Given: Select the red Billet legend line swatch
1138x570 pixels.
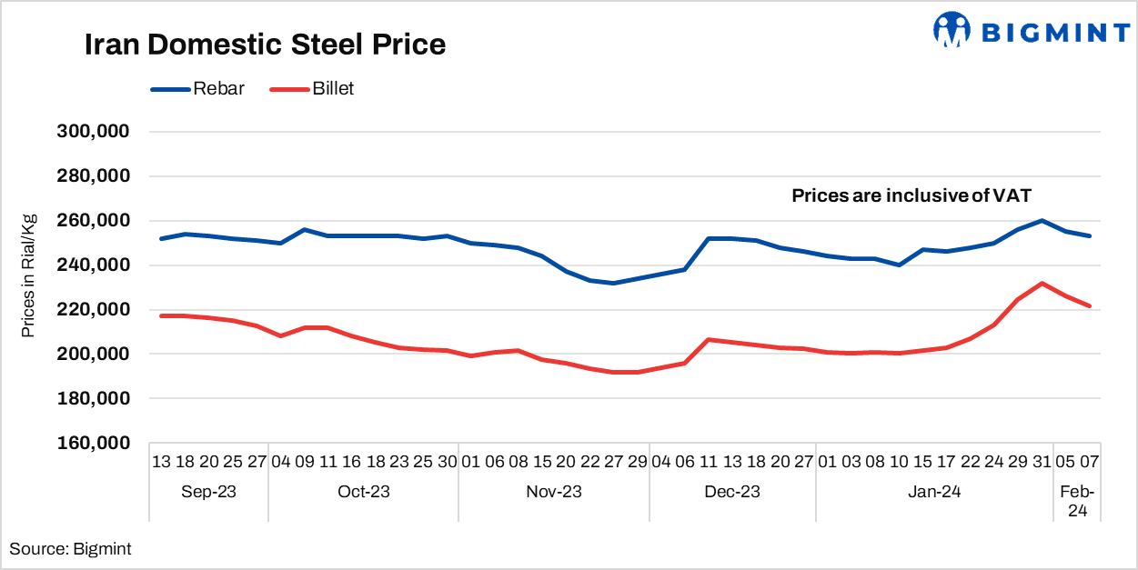Looking at the screenshot, I should (289, 89).
